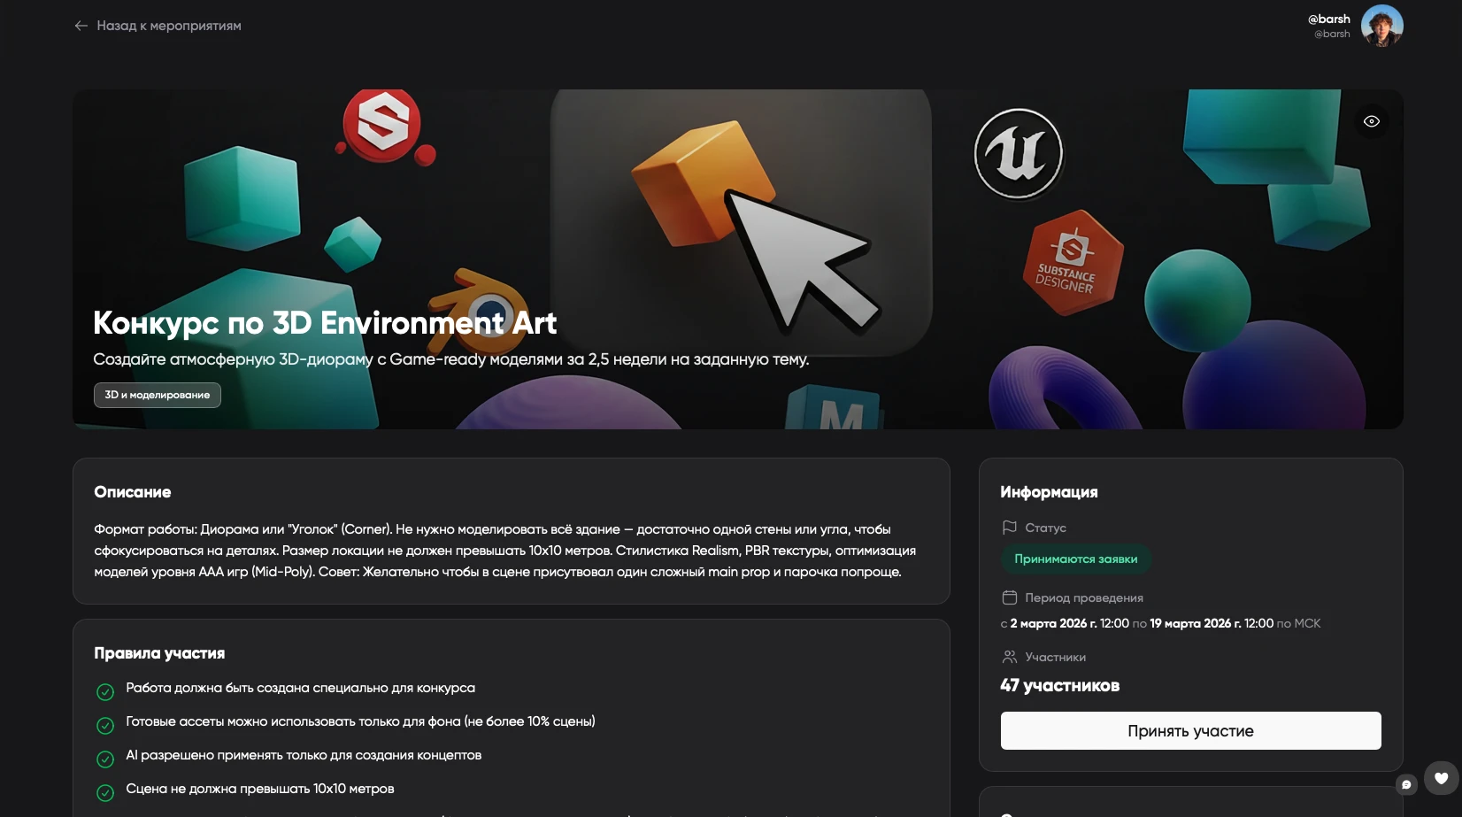Click the back arrow icon at top left
This screenshot has width=1462, height=817.
click(81, 26)
